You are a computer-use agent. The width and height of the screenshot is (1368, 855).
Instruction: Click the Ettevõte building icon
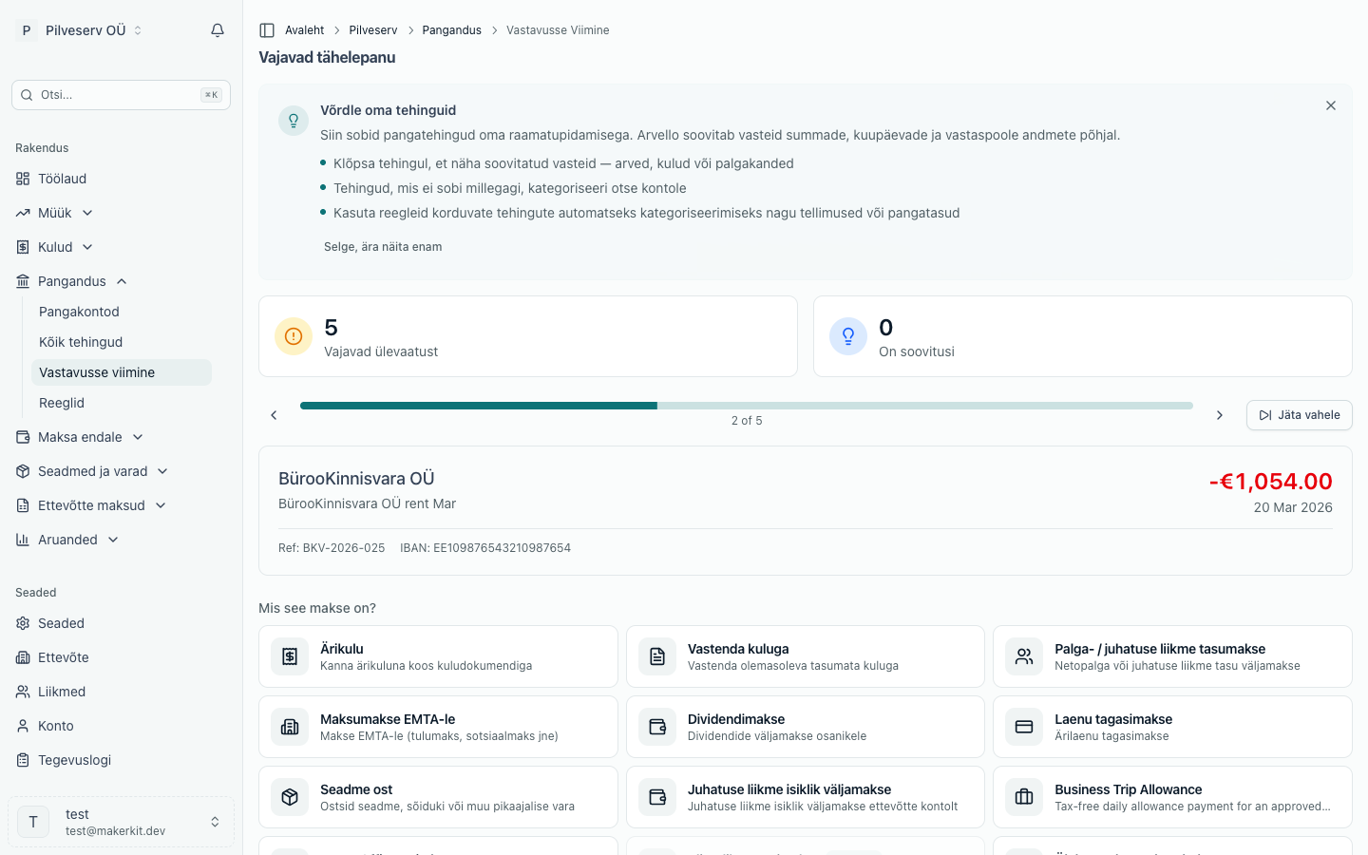[x=23, y=657]
